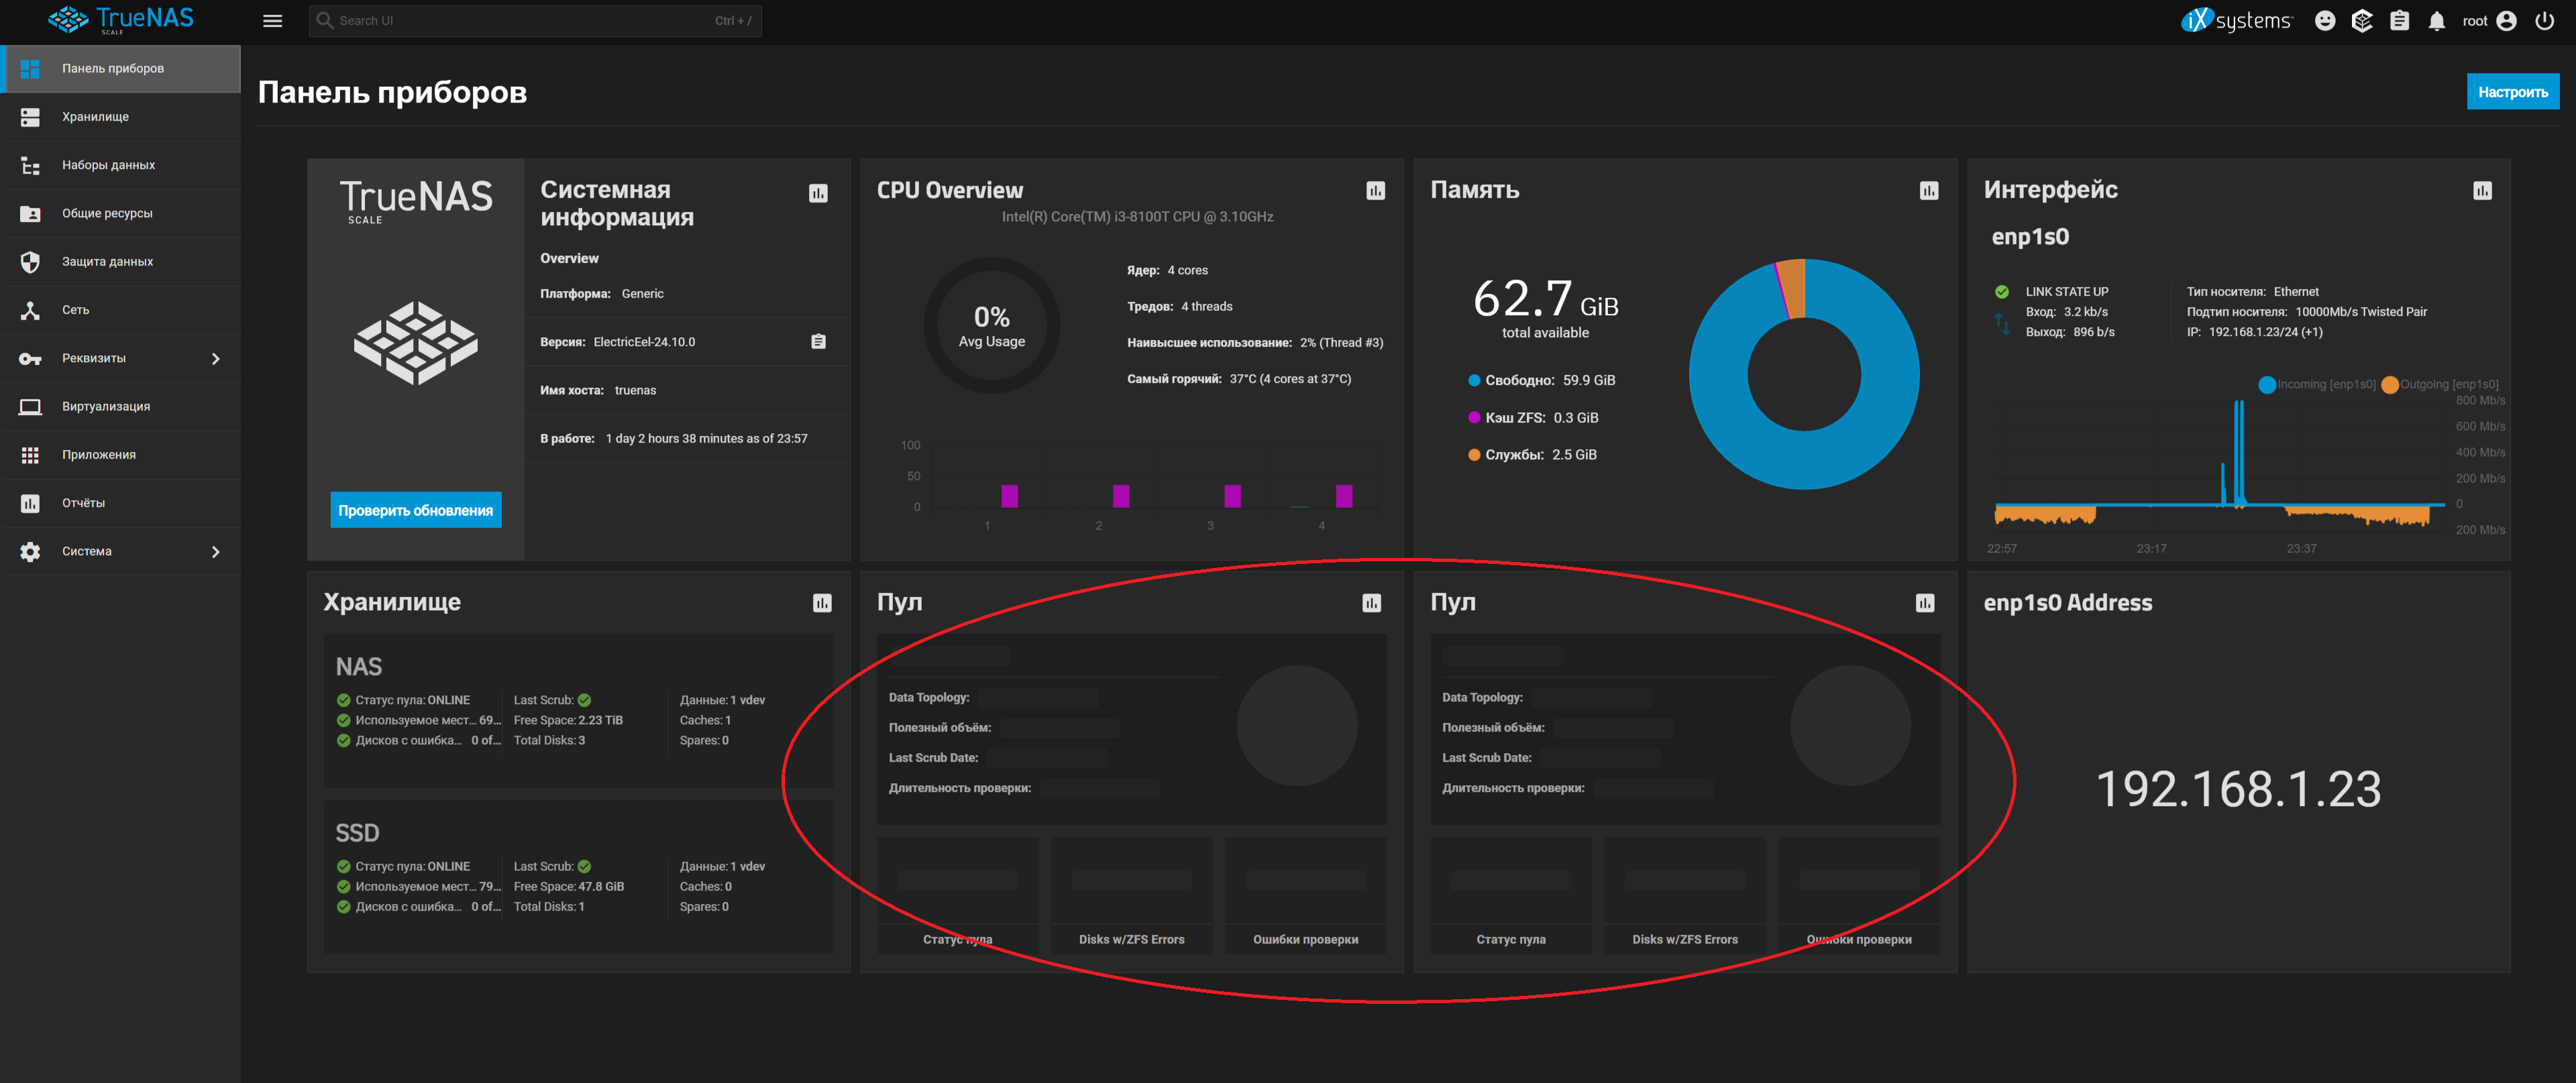Expand the Система menu chevron
This screenshot has width=2576, height=1083.
(215, 551)
